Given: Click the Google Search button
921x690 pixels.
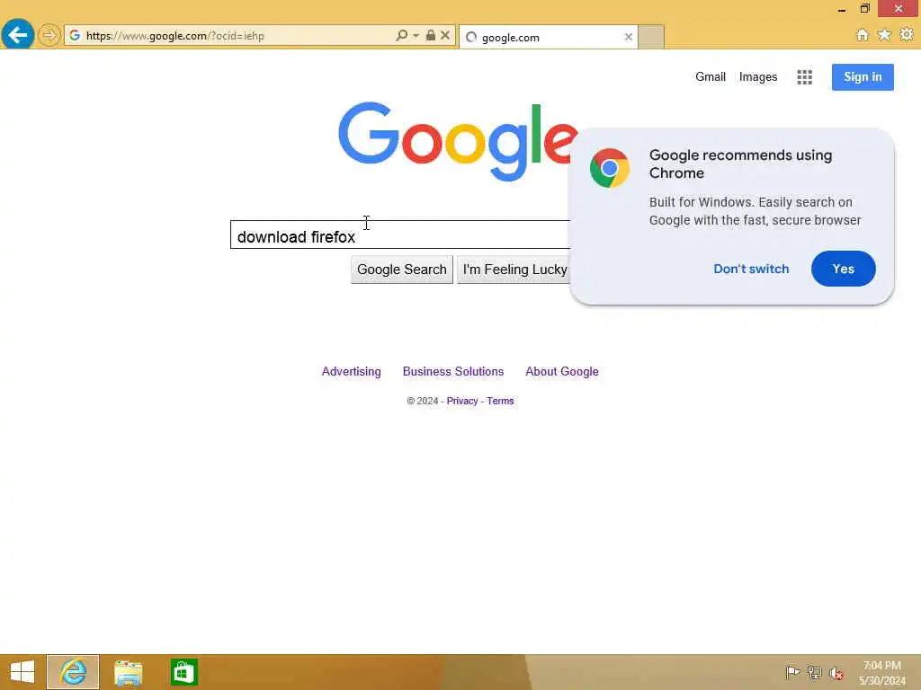Looking at the screenshot, I should coord(402,270).
